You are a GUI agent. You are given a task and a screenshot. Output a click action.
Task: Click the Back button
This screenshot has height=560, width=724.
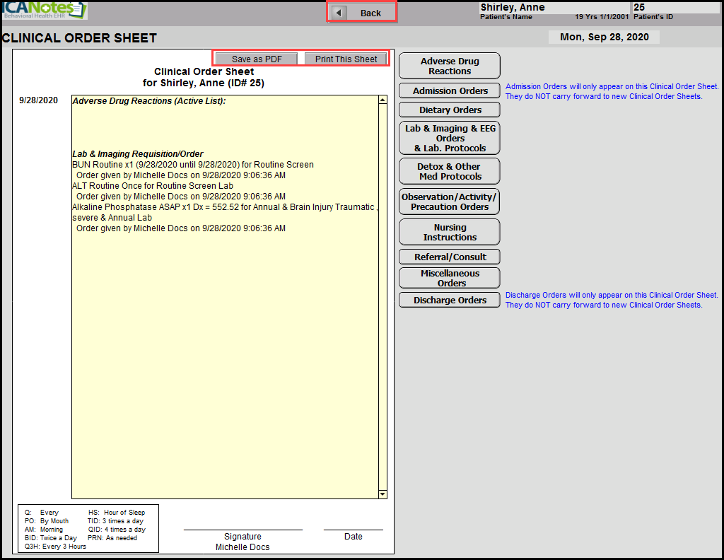(x=362, y=13)
